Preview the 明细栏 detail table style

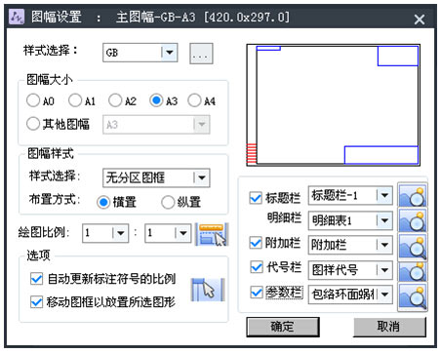(x=413, y=220)
